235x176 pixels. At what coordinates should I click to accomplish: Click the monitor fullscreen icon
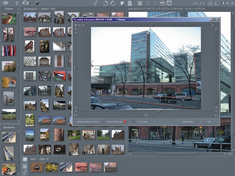(169, 3)
